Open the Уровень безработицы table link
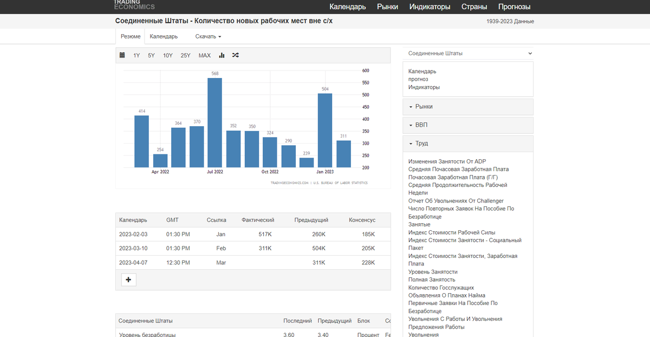 (147, 334)
